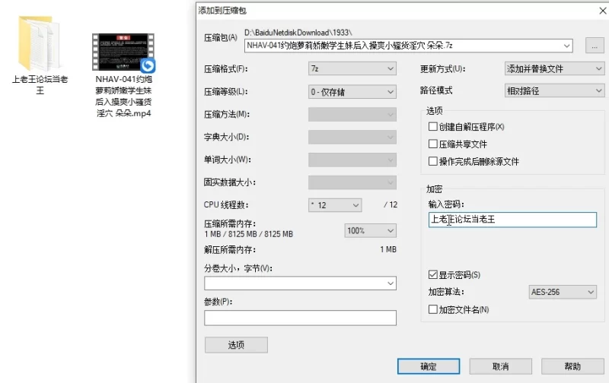Select the yellow folder icon in the file list
The height and width of the screenshot is (383, 609).
point(40,43)
